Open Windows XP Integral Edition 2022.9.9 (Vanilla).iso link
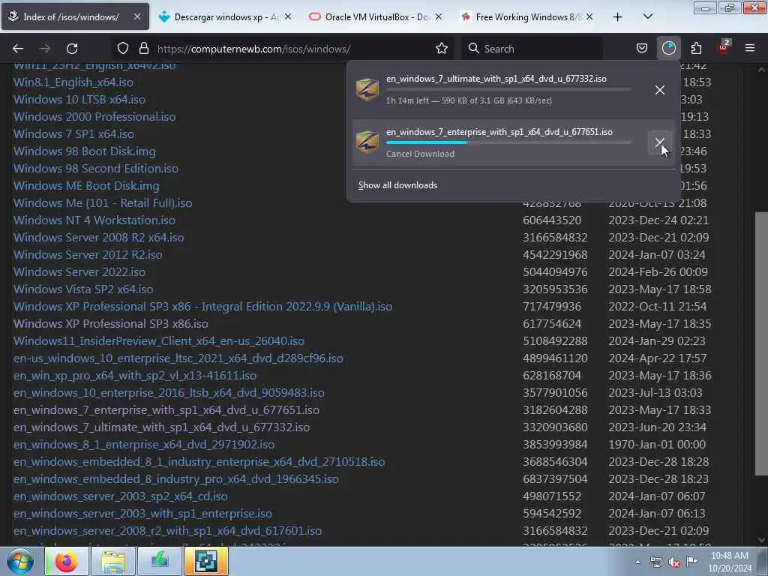Viewport: 768px width, 576px height. pyautogui.click(x=202, y=306)
